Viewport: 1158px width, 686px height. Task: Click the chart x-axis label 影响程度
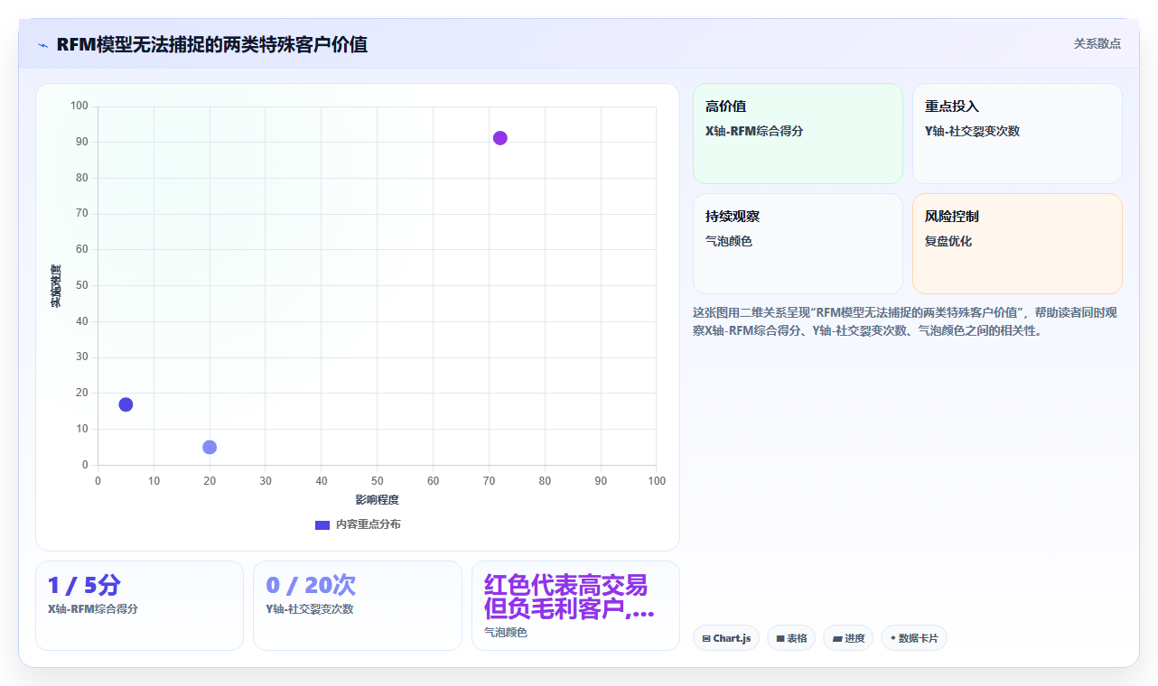coord(377,500)
